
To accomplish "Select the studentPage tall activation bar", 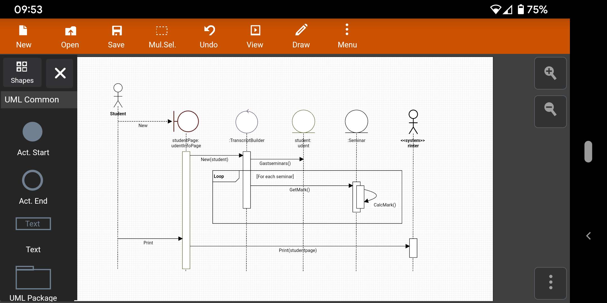I will click(x=186, y=210).
